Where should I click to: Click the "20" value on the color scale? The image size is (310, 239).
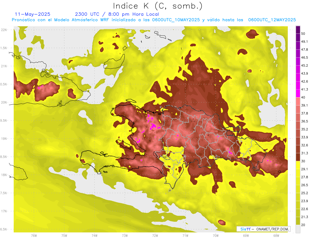click(x=304, y=225)
